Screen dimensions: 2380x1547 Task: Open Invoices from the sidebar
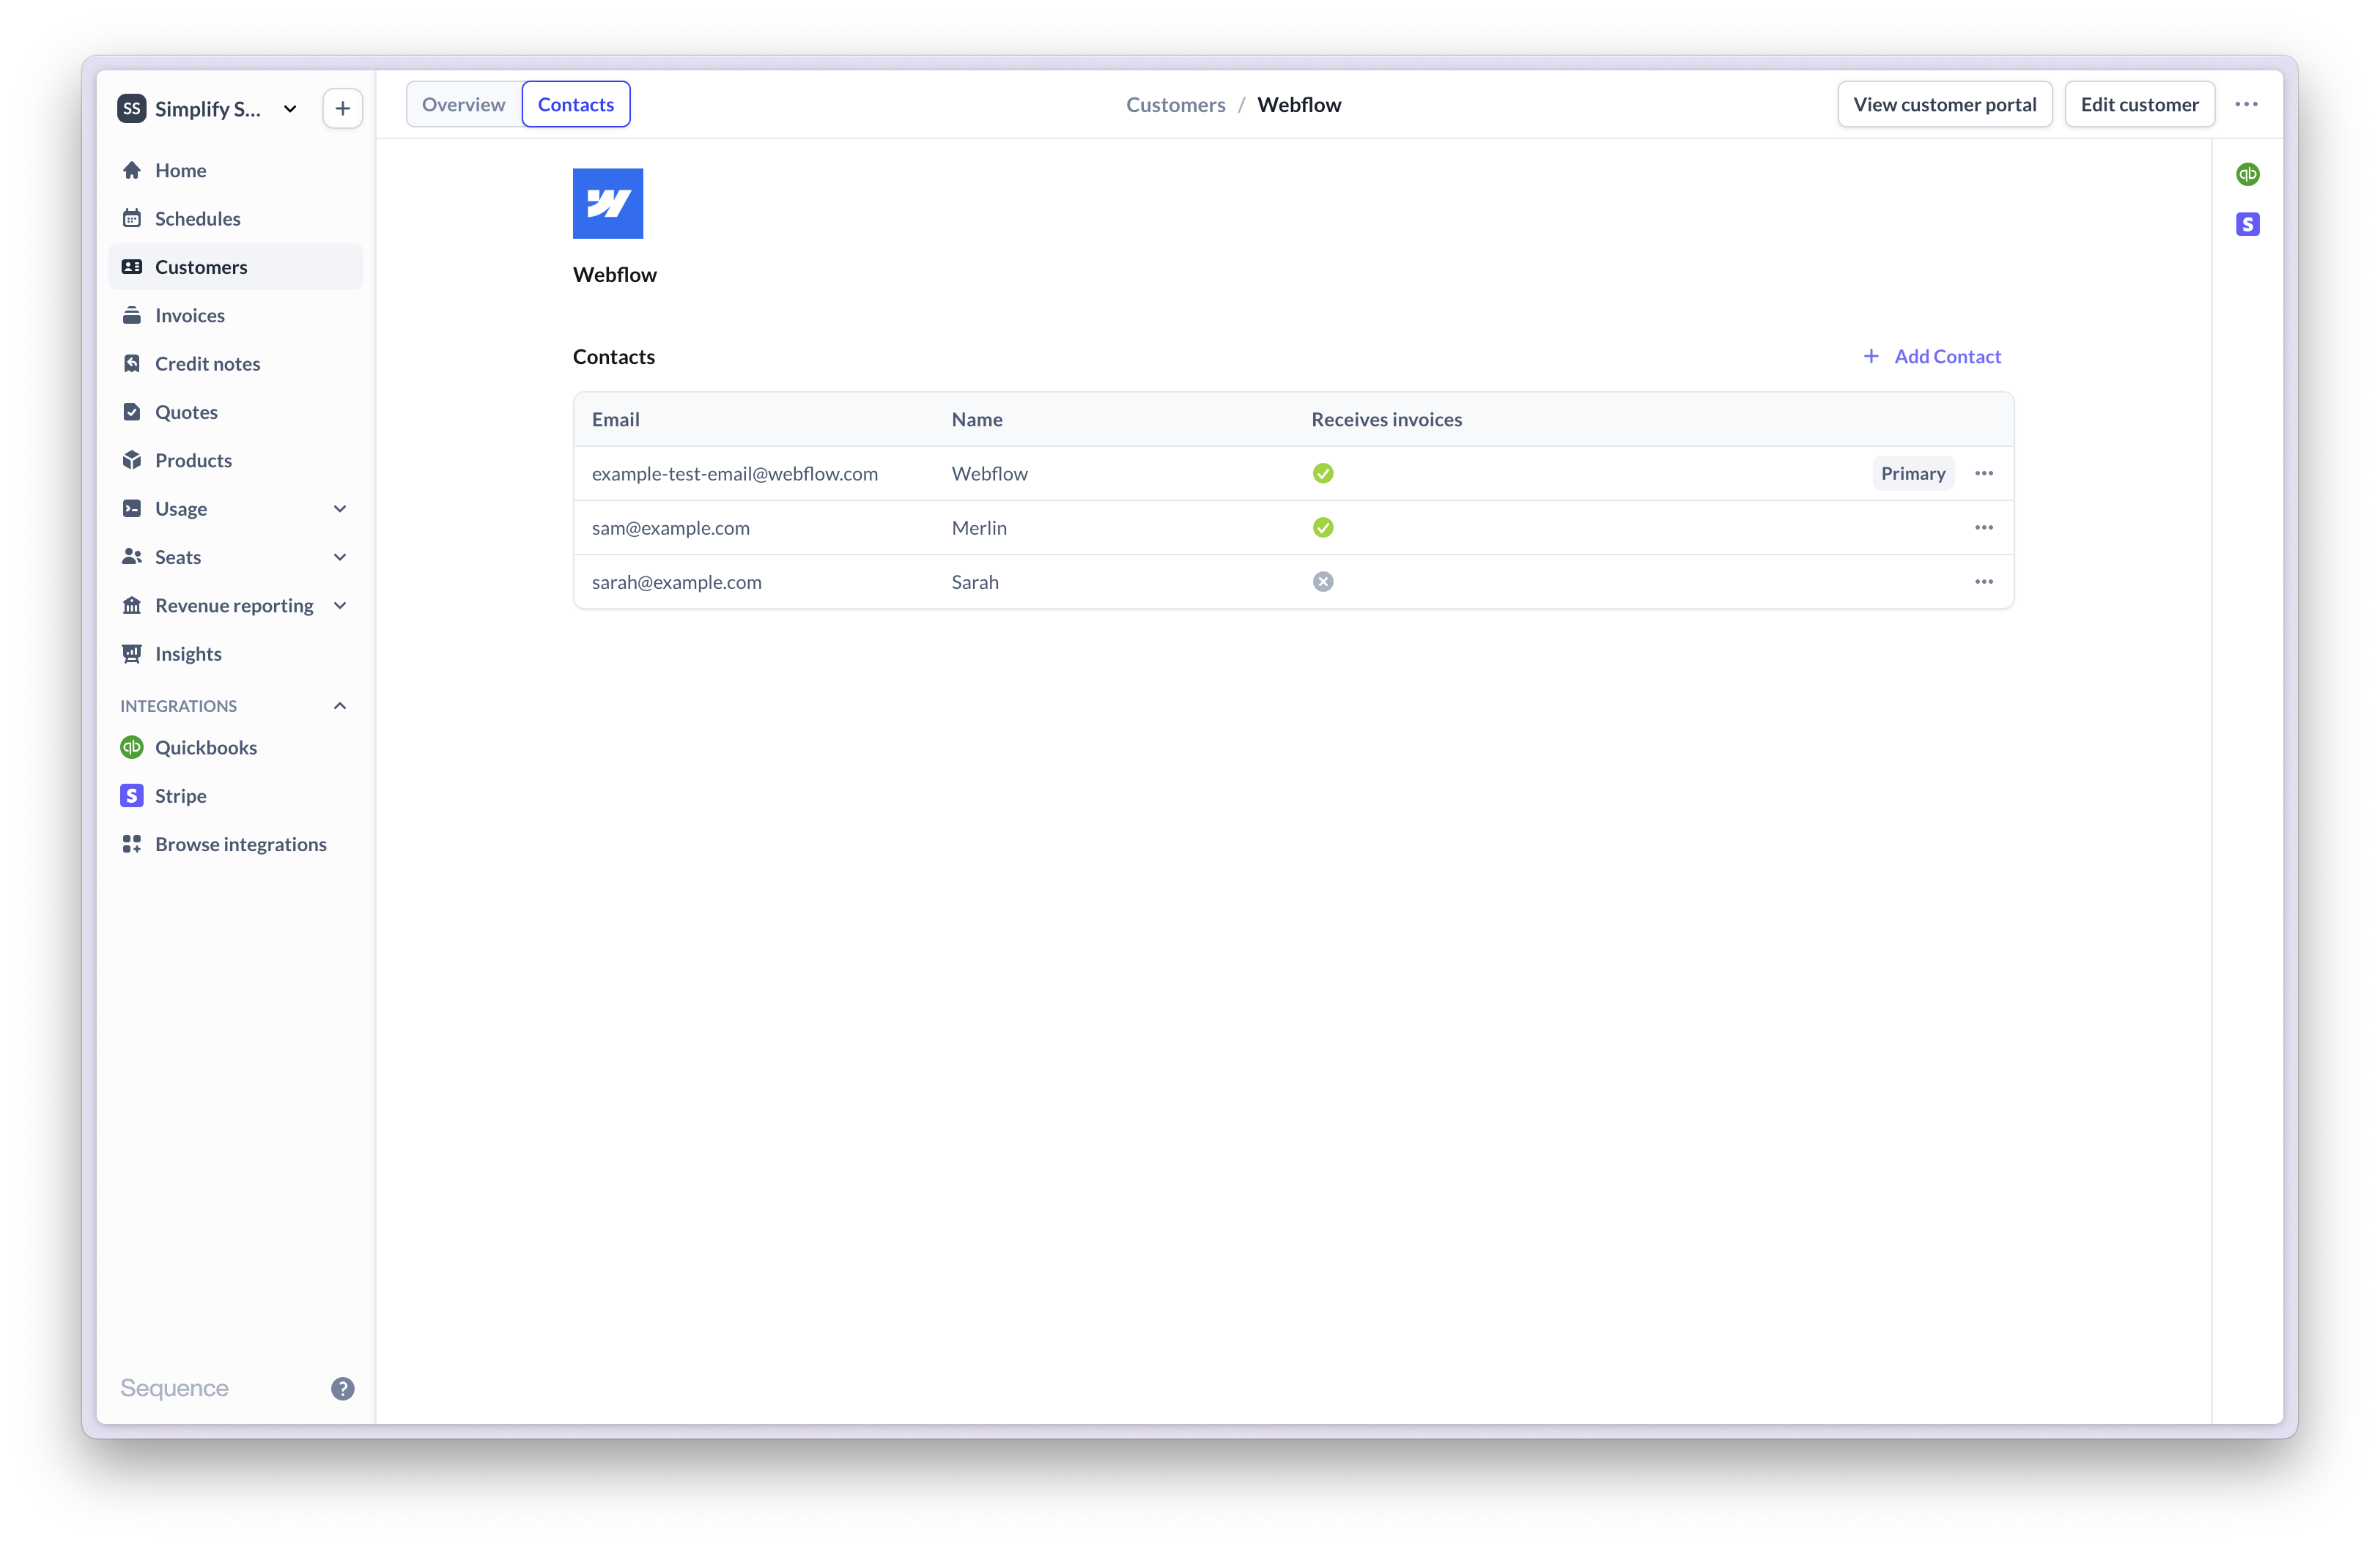click(236, 315)
